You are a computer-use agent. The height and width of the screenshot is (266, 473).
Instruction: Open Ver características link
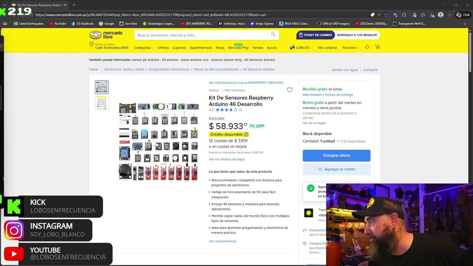click(222, 241)
